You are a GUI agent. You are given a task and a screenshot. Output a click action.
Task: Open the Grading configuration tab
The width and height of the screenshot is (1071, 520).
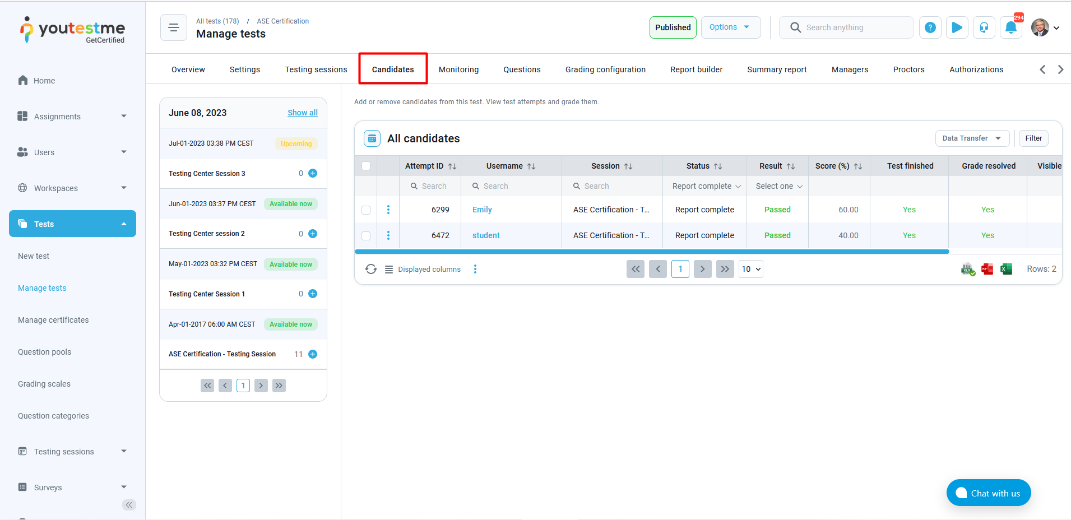pos(605,69)
